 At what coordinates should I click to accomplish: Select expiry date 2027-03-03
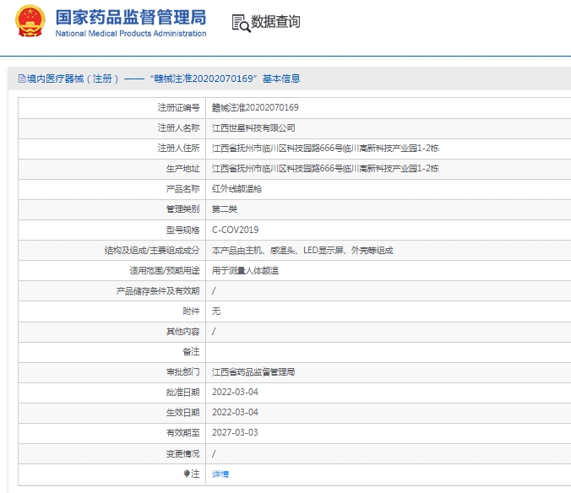tap(236, 432)
